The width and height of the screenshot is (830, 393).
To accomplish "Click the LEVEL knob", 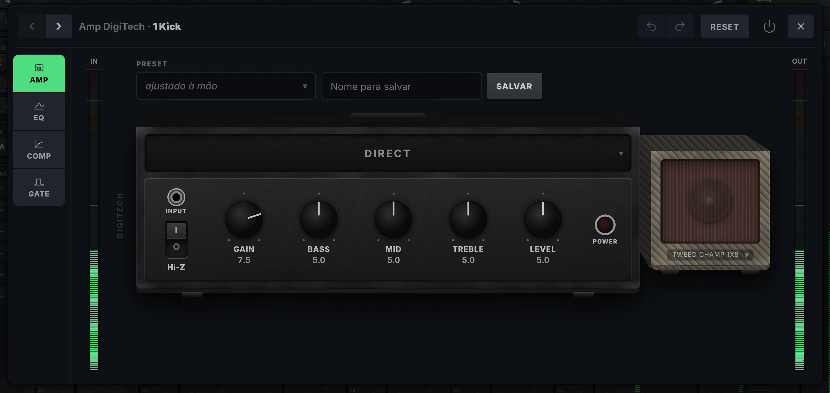I will point(543,219).
